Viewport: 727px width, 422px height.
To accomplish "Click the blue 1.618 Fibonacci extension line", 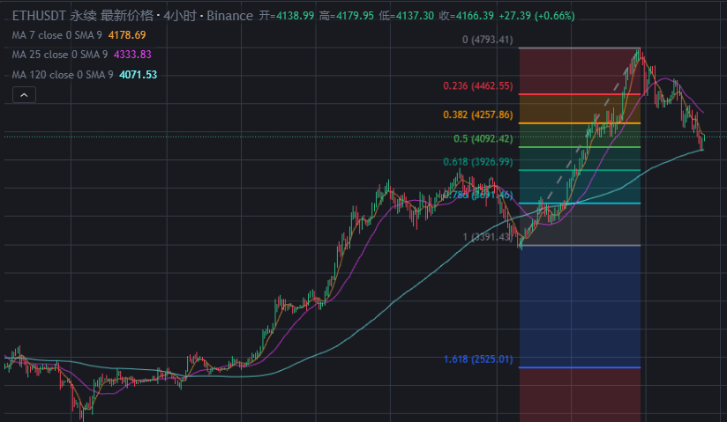I will point(580,367).
